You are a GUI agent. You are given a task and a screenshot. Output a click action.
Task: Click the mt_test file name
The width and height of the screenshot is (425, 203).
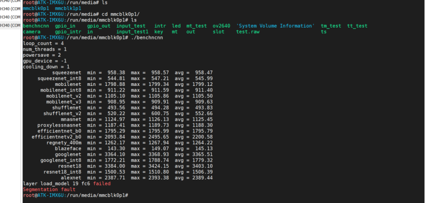(197, 26)
